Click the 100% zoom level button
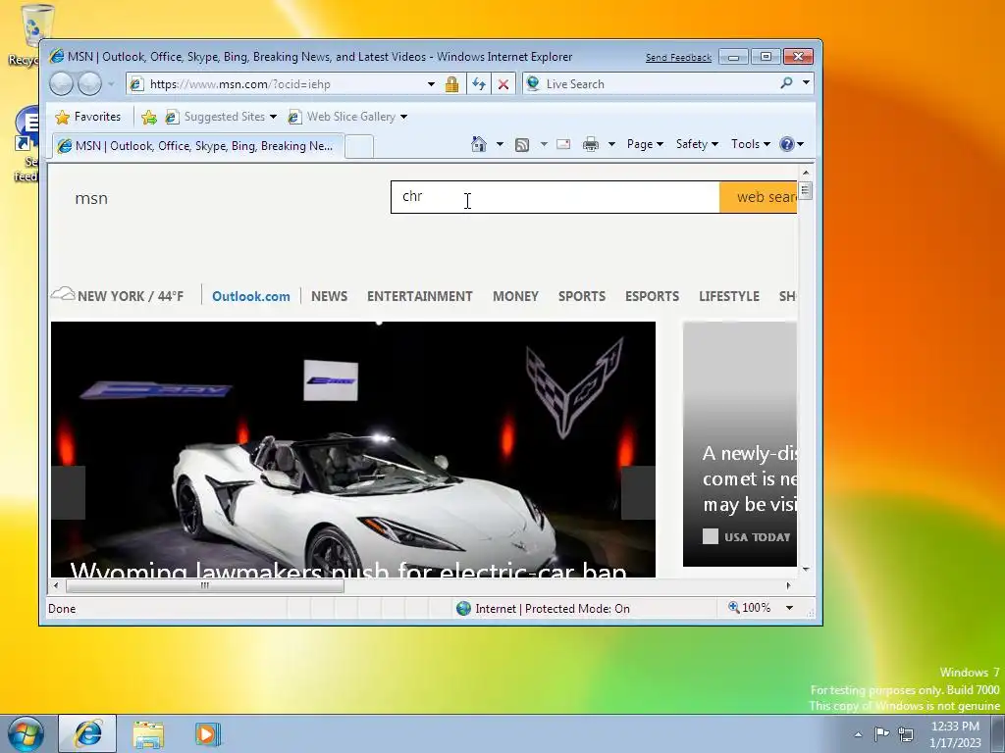The image size is (1005, 753). coord(749,608)
